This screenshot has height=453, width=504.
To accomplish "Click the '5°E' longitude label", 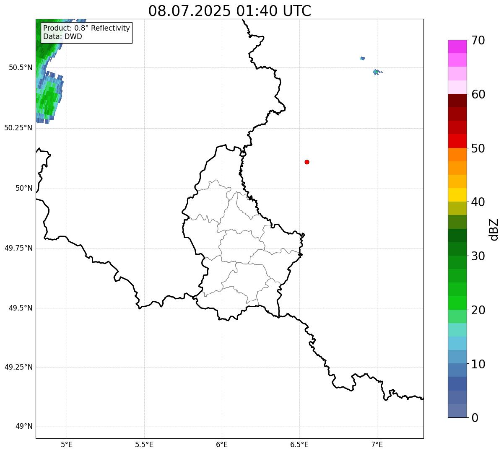I will (67, 444).
